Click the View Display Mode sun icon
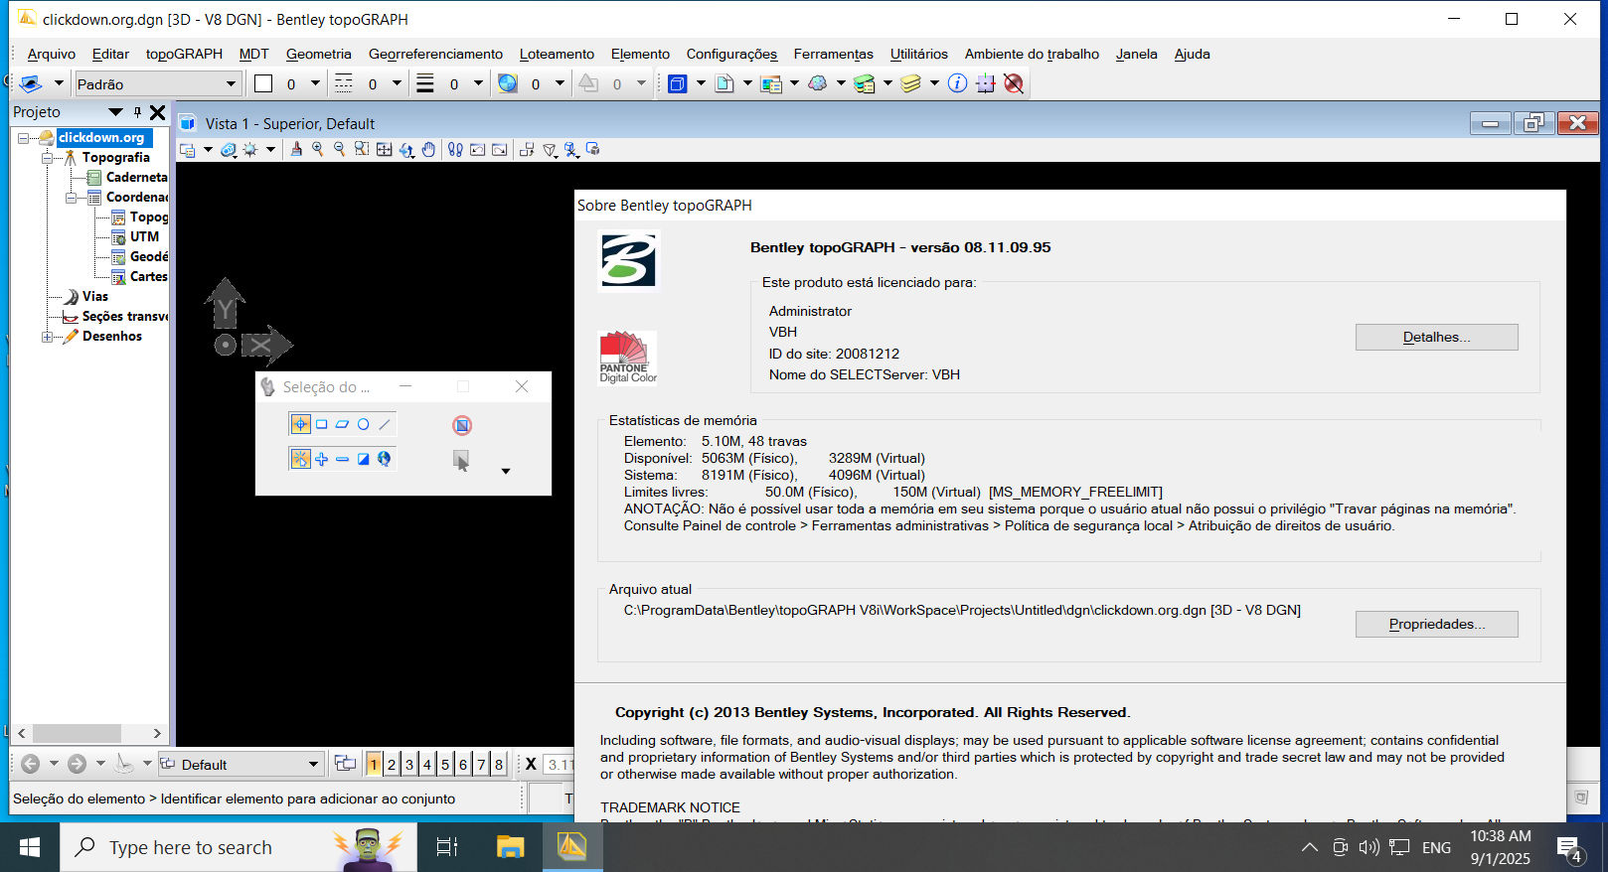1608x872 pixels. (x=250, y=150)
